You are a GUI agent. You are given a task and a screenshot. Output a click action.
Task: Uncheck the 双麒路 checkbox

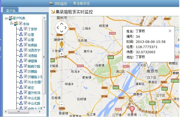[25, 71]
